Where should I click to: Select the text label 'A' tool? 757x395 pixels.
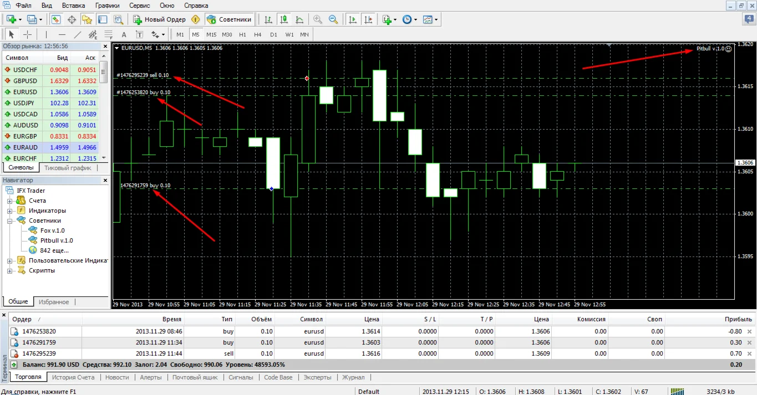click(x=124, y=34)
